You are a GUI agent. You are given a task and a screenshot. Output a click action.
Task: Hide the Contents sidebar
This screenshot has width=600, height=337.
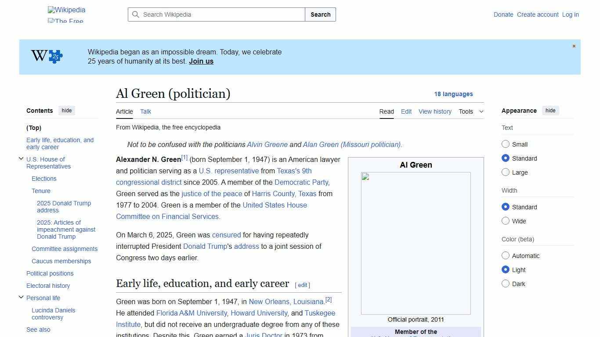66,111
